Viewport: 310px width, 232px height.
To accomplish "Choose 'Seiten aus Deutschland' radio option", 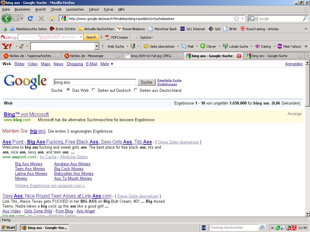I will [136, 90].
